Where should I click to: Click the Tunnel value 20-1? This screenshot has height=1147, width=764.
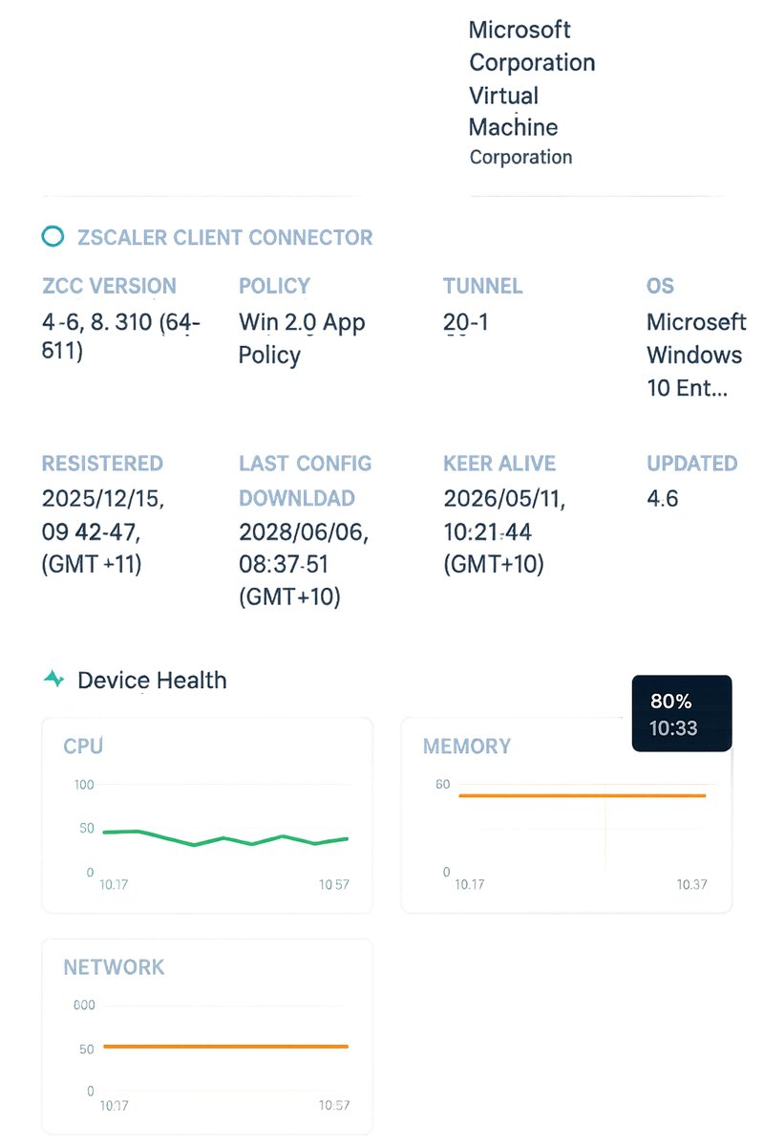coord(466,323)
